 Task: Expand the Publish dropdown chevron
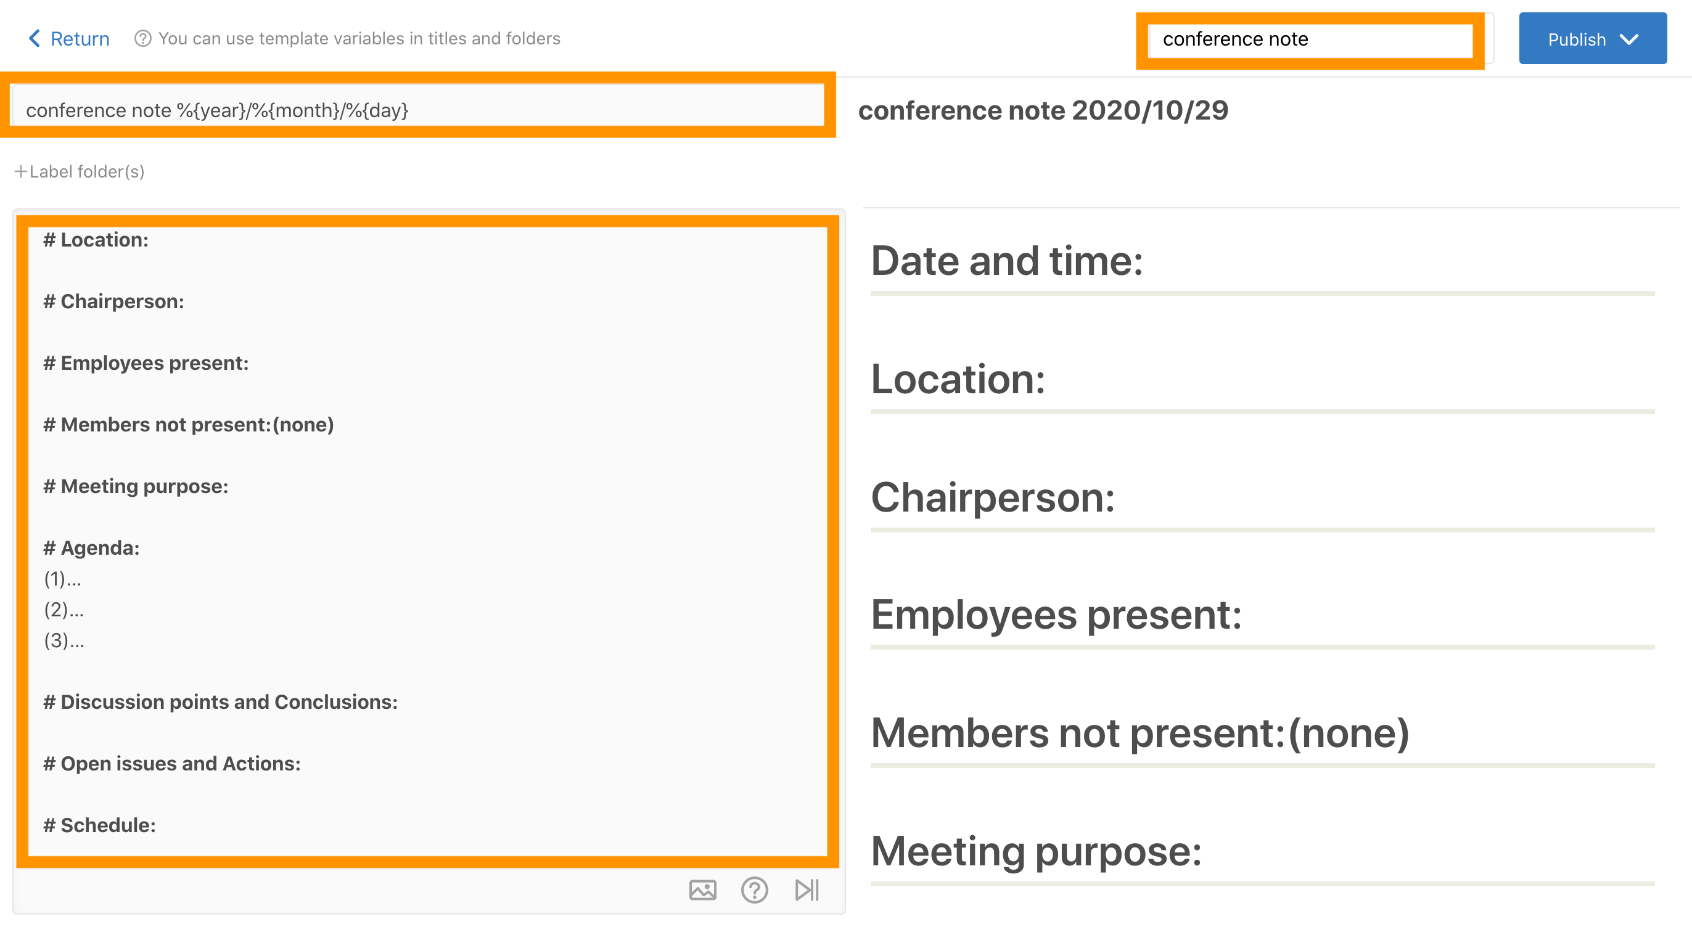pos(1630,39)
